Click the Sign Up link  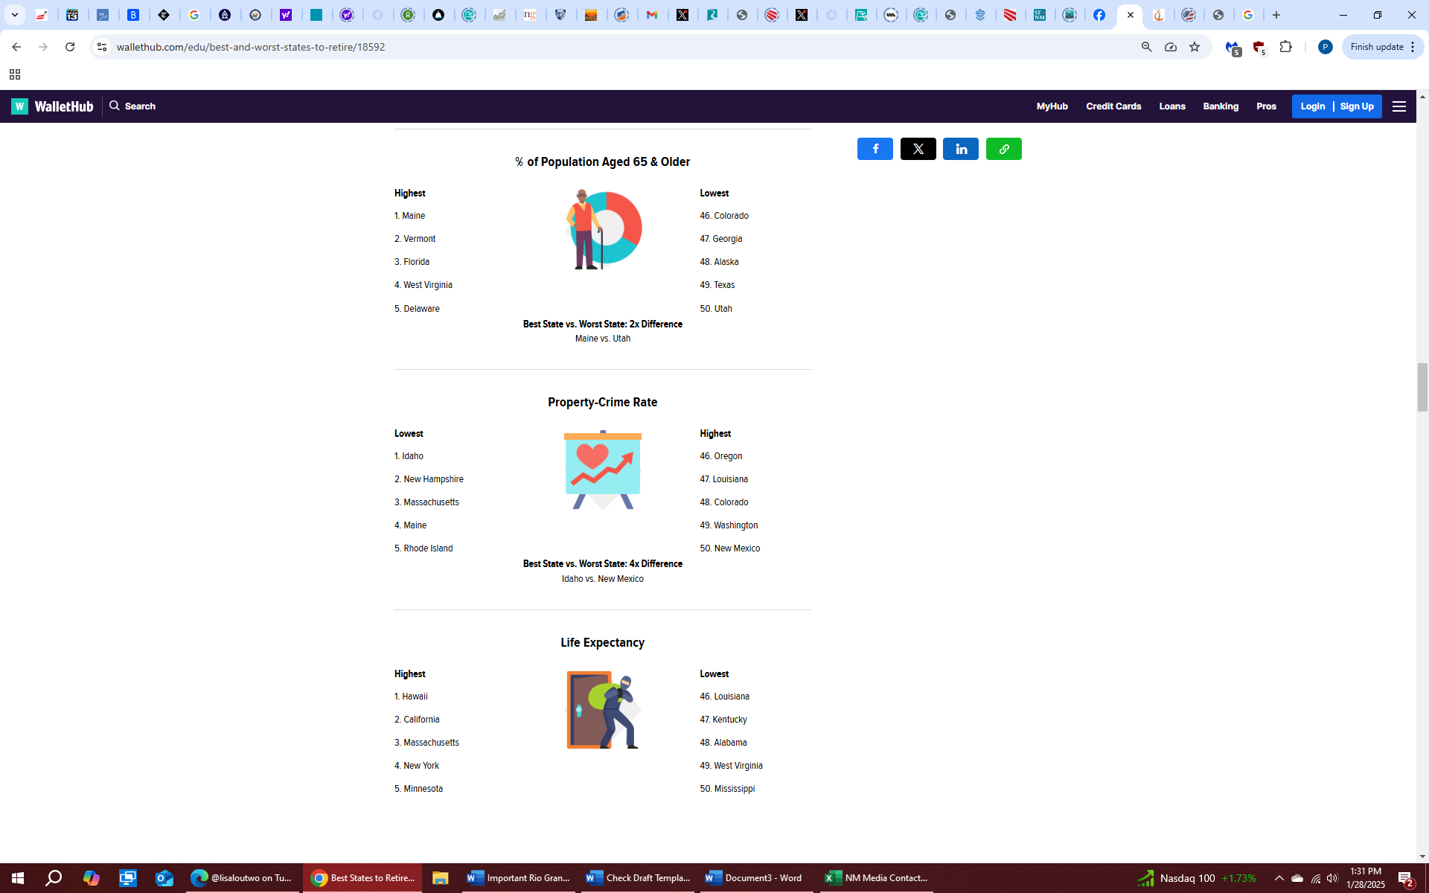(1357, 106)
